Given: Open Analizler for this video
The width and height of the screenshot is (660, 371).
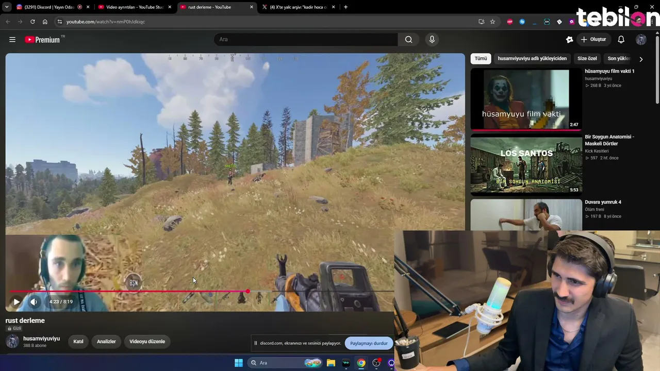Looking at the screenshot, I should [x=106, y=342].
